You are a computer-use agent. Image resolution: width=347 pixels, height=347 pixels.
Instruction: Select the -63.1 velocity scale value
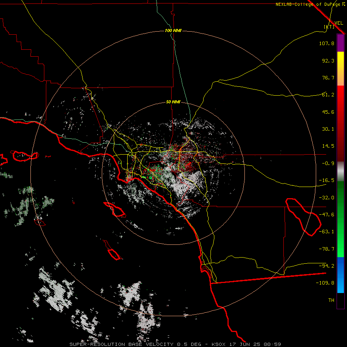(327, 232)
